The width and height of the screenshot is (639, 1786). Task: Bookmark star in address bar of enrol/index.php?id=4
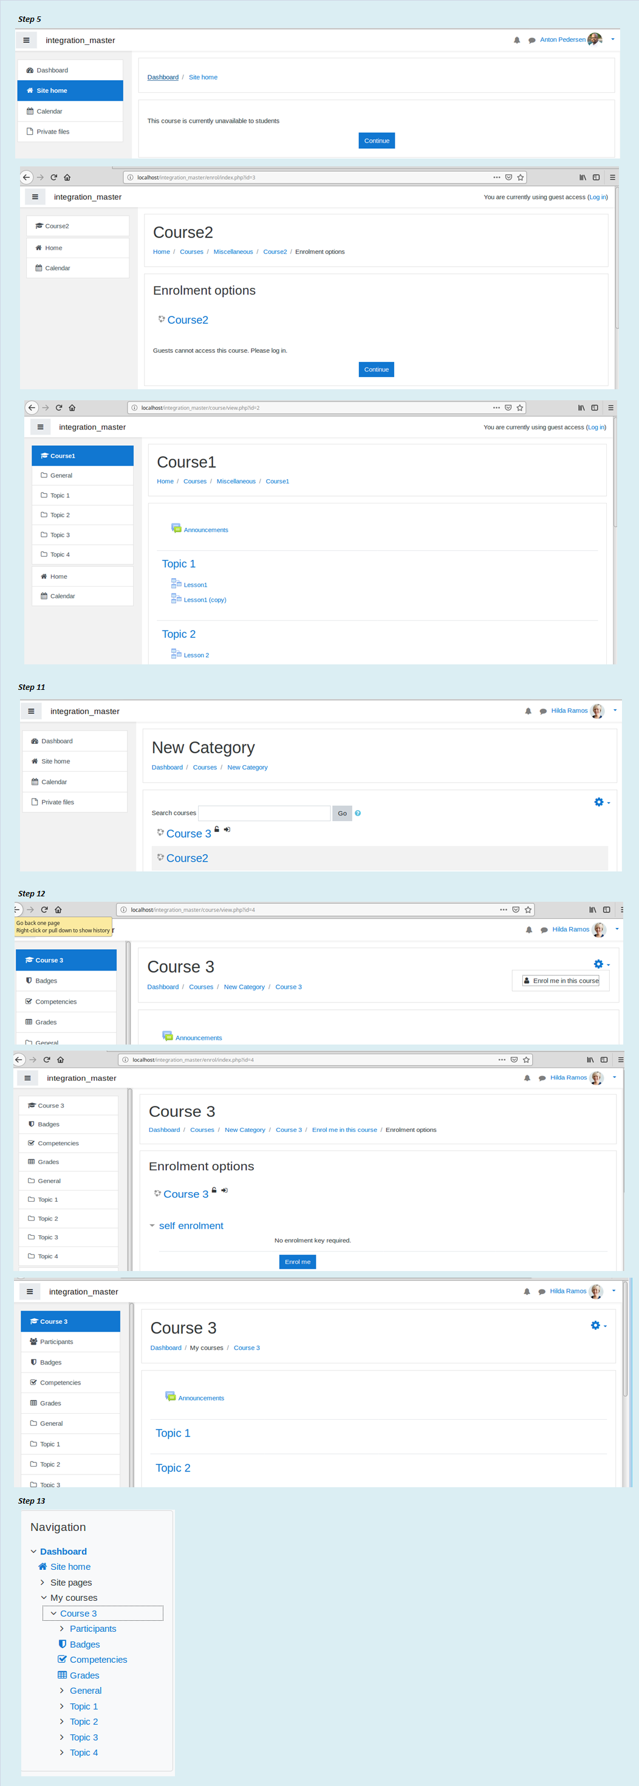pyautogui.click(x=527, y=1060)
